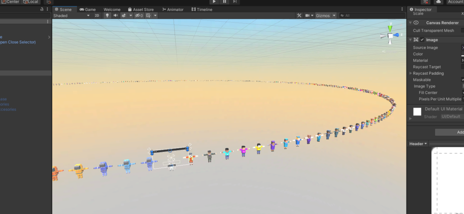Open the scene effects dropdown arrow
The image size is (464, 214).
pyautogui.click(x=130, y=16)
